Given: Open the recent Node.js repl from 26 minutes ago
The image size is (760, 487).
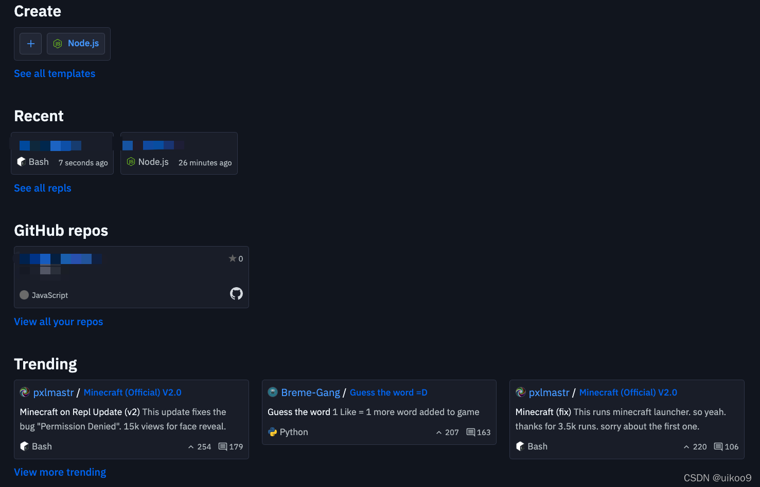Looking at the screenshot, I should 179,153.
